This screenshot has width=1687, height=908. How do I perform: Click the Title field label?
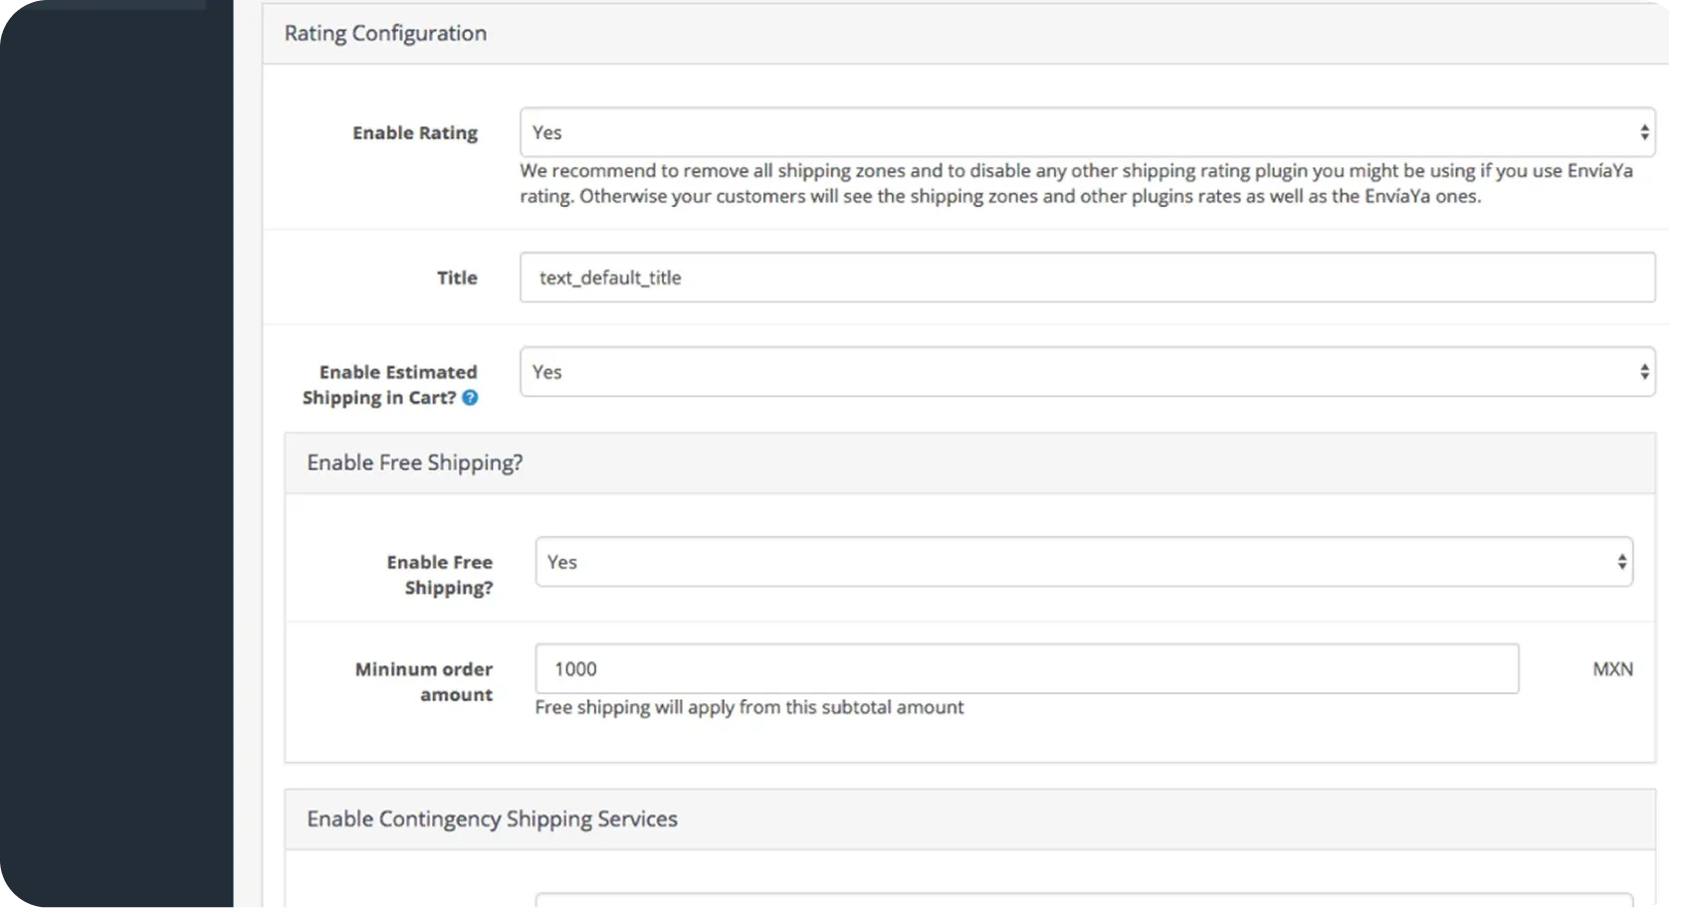(x=457, y=278)
